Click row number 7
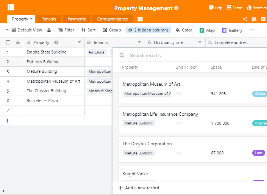Viewport: 267px width, 195px height. point(8,110)
